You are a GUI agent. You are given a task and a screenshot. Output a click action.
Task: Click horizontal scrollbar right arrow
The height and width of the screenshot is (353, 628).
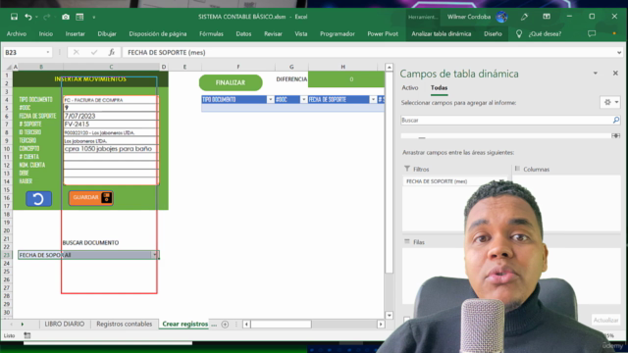(x=381, y=325)
